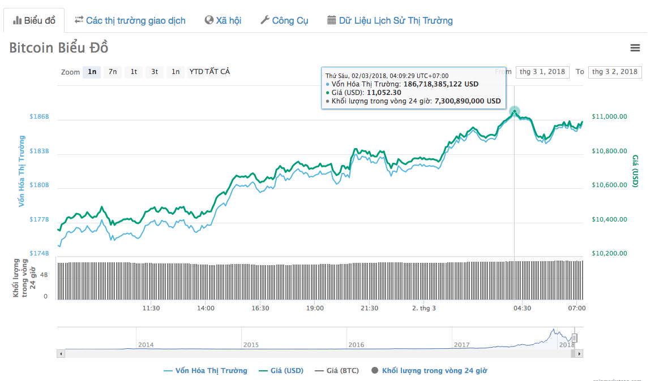Viewport: 659px width, 381px height.
Task: Click the wrench icon beside Công Cụ
Action: [265, 20]
